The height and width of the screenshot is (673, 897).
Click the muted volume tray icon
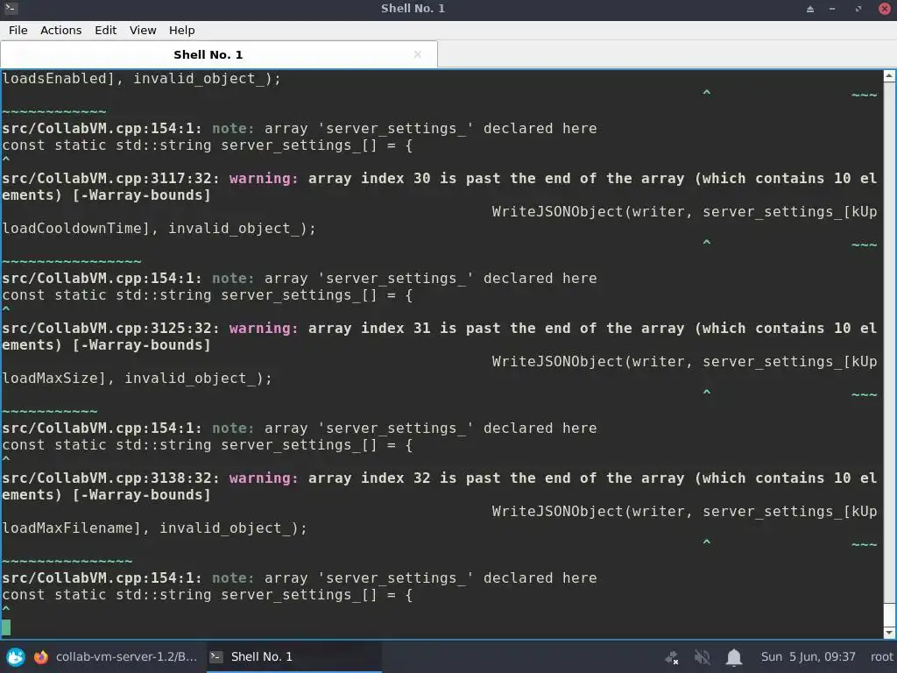point(702,657)
